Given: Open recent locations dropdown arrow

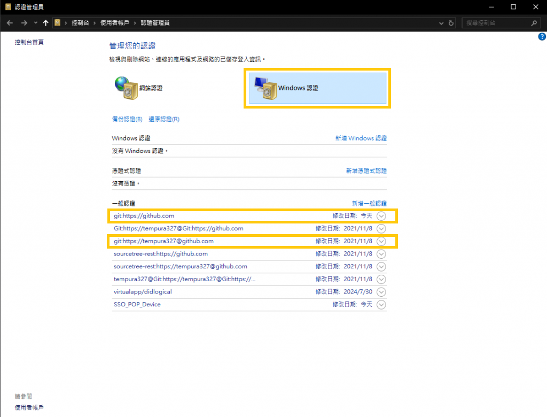Looking at the screenshot, I should (x=36, y=23).
